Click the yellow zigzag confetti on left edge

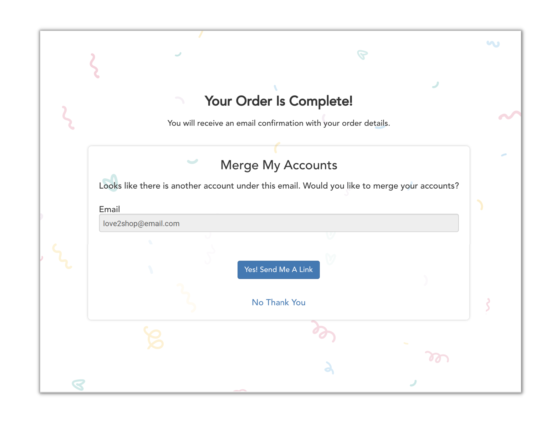point(62,256)
